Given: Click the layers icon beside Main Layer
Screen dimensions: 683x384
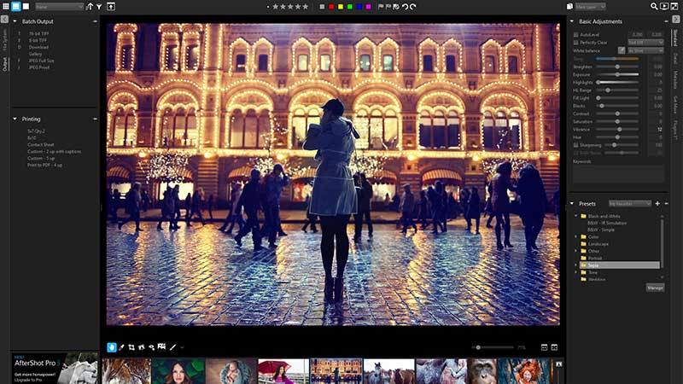Looking at the screenshot, I should pyautogui.click(x=569, y=7).
